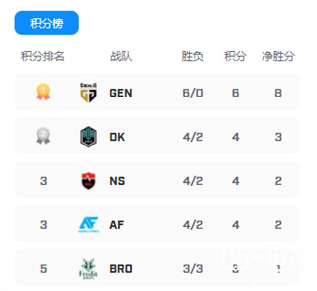This screenshot has height=291, width=317.
Task: Sort by the 胜负 column header
Action: 193,56
